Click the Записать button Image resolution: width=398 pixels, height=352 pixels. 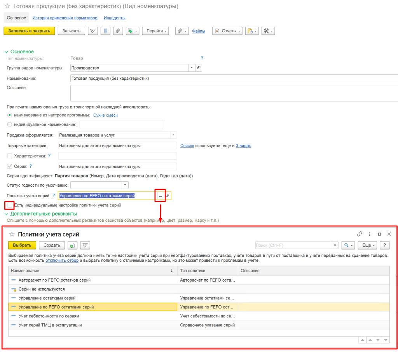[72, 31]
